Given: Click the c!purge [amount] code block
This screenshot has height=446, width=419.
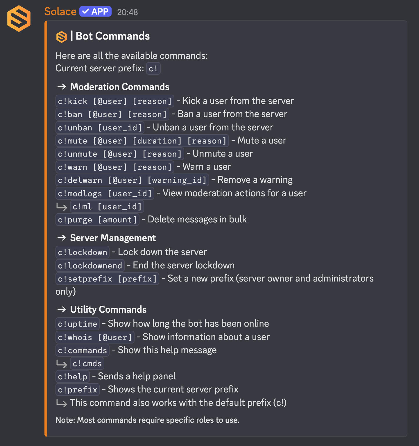Looking at the screenshot, I should pyautogui.click(x=97, y=220).
